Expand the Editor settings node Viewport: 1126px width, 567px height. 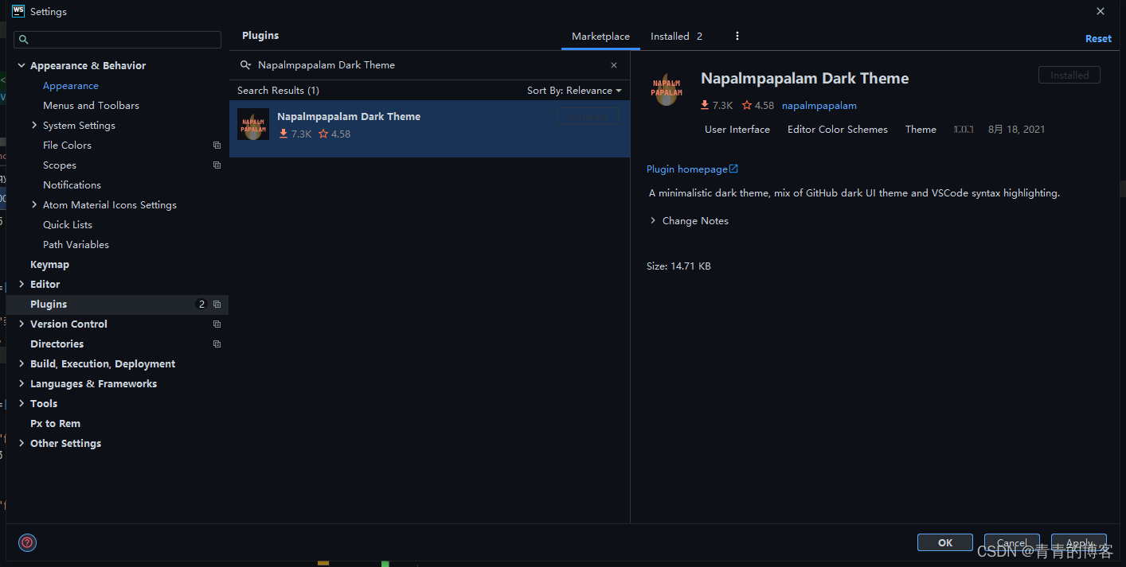click(22, 284)
